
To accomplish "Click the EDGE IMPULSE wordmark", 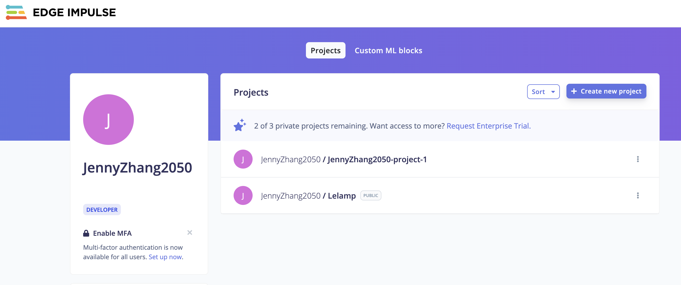I will coord(74,12).
